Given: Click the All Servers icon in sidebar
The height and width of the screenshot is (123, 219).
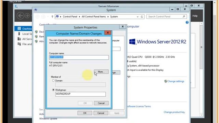Looking at the screenshot, I should tap(19, 39).
